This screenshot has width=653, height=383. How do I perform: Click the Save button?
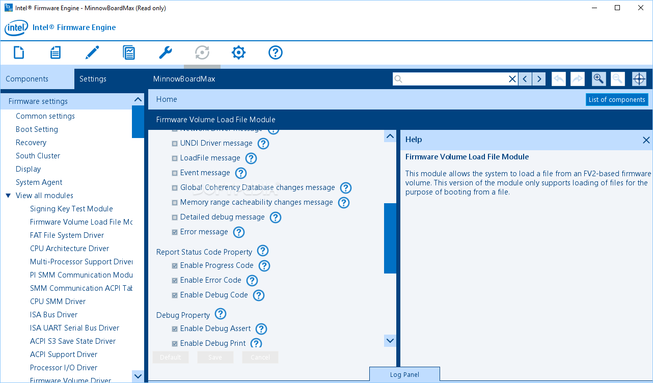click(215, 358)
